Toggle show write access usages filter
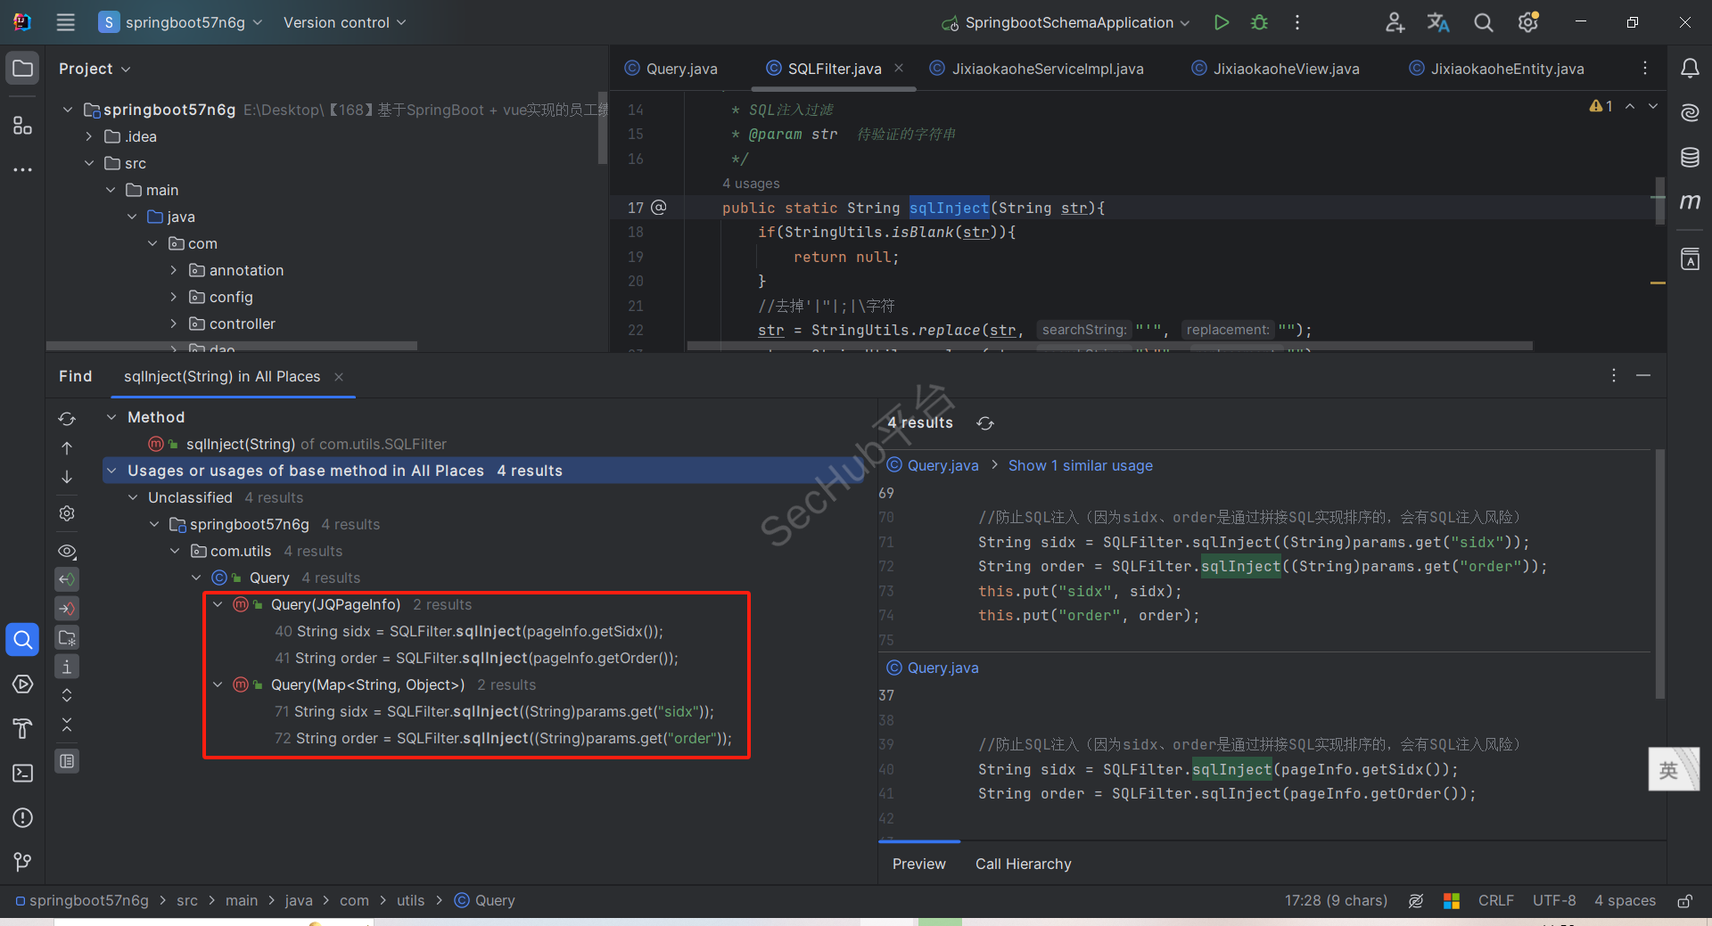Image resolution: width=1712 pixels, height=926 pixels. click(x=67, y=609)
